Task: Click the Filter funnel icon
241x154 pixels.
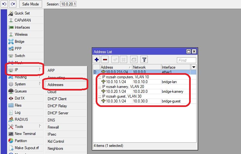Action: [x=144, y=60]
